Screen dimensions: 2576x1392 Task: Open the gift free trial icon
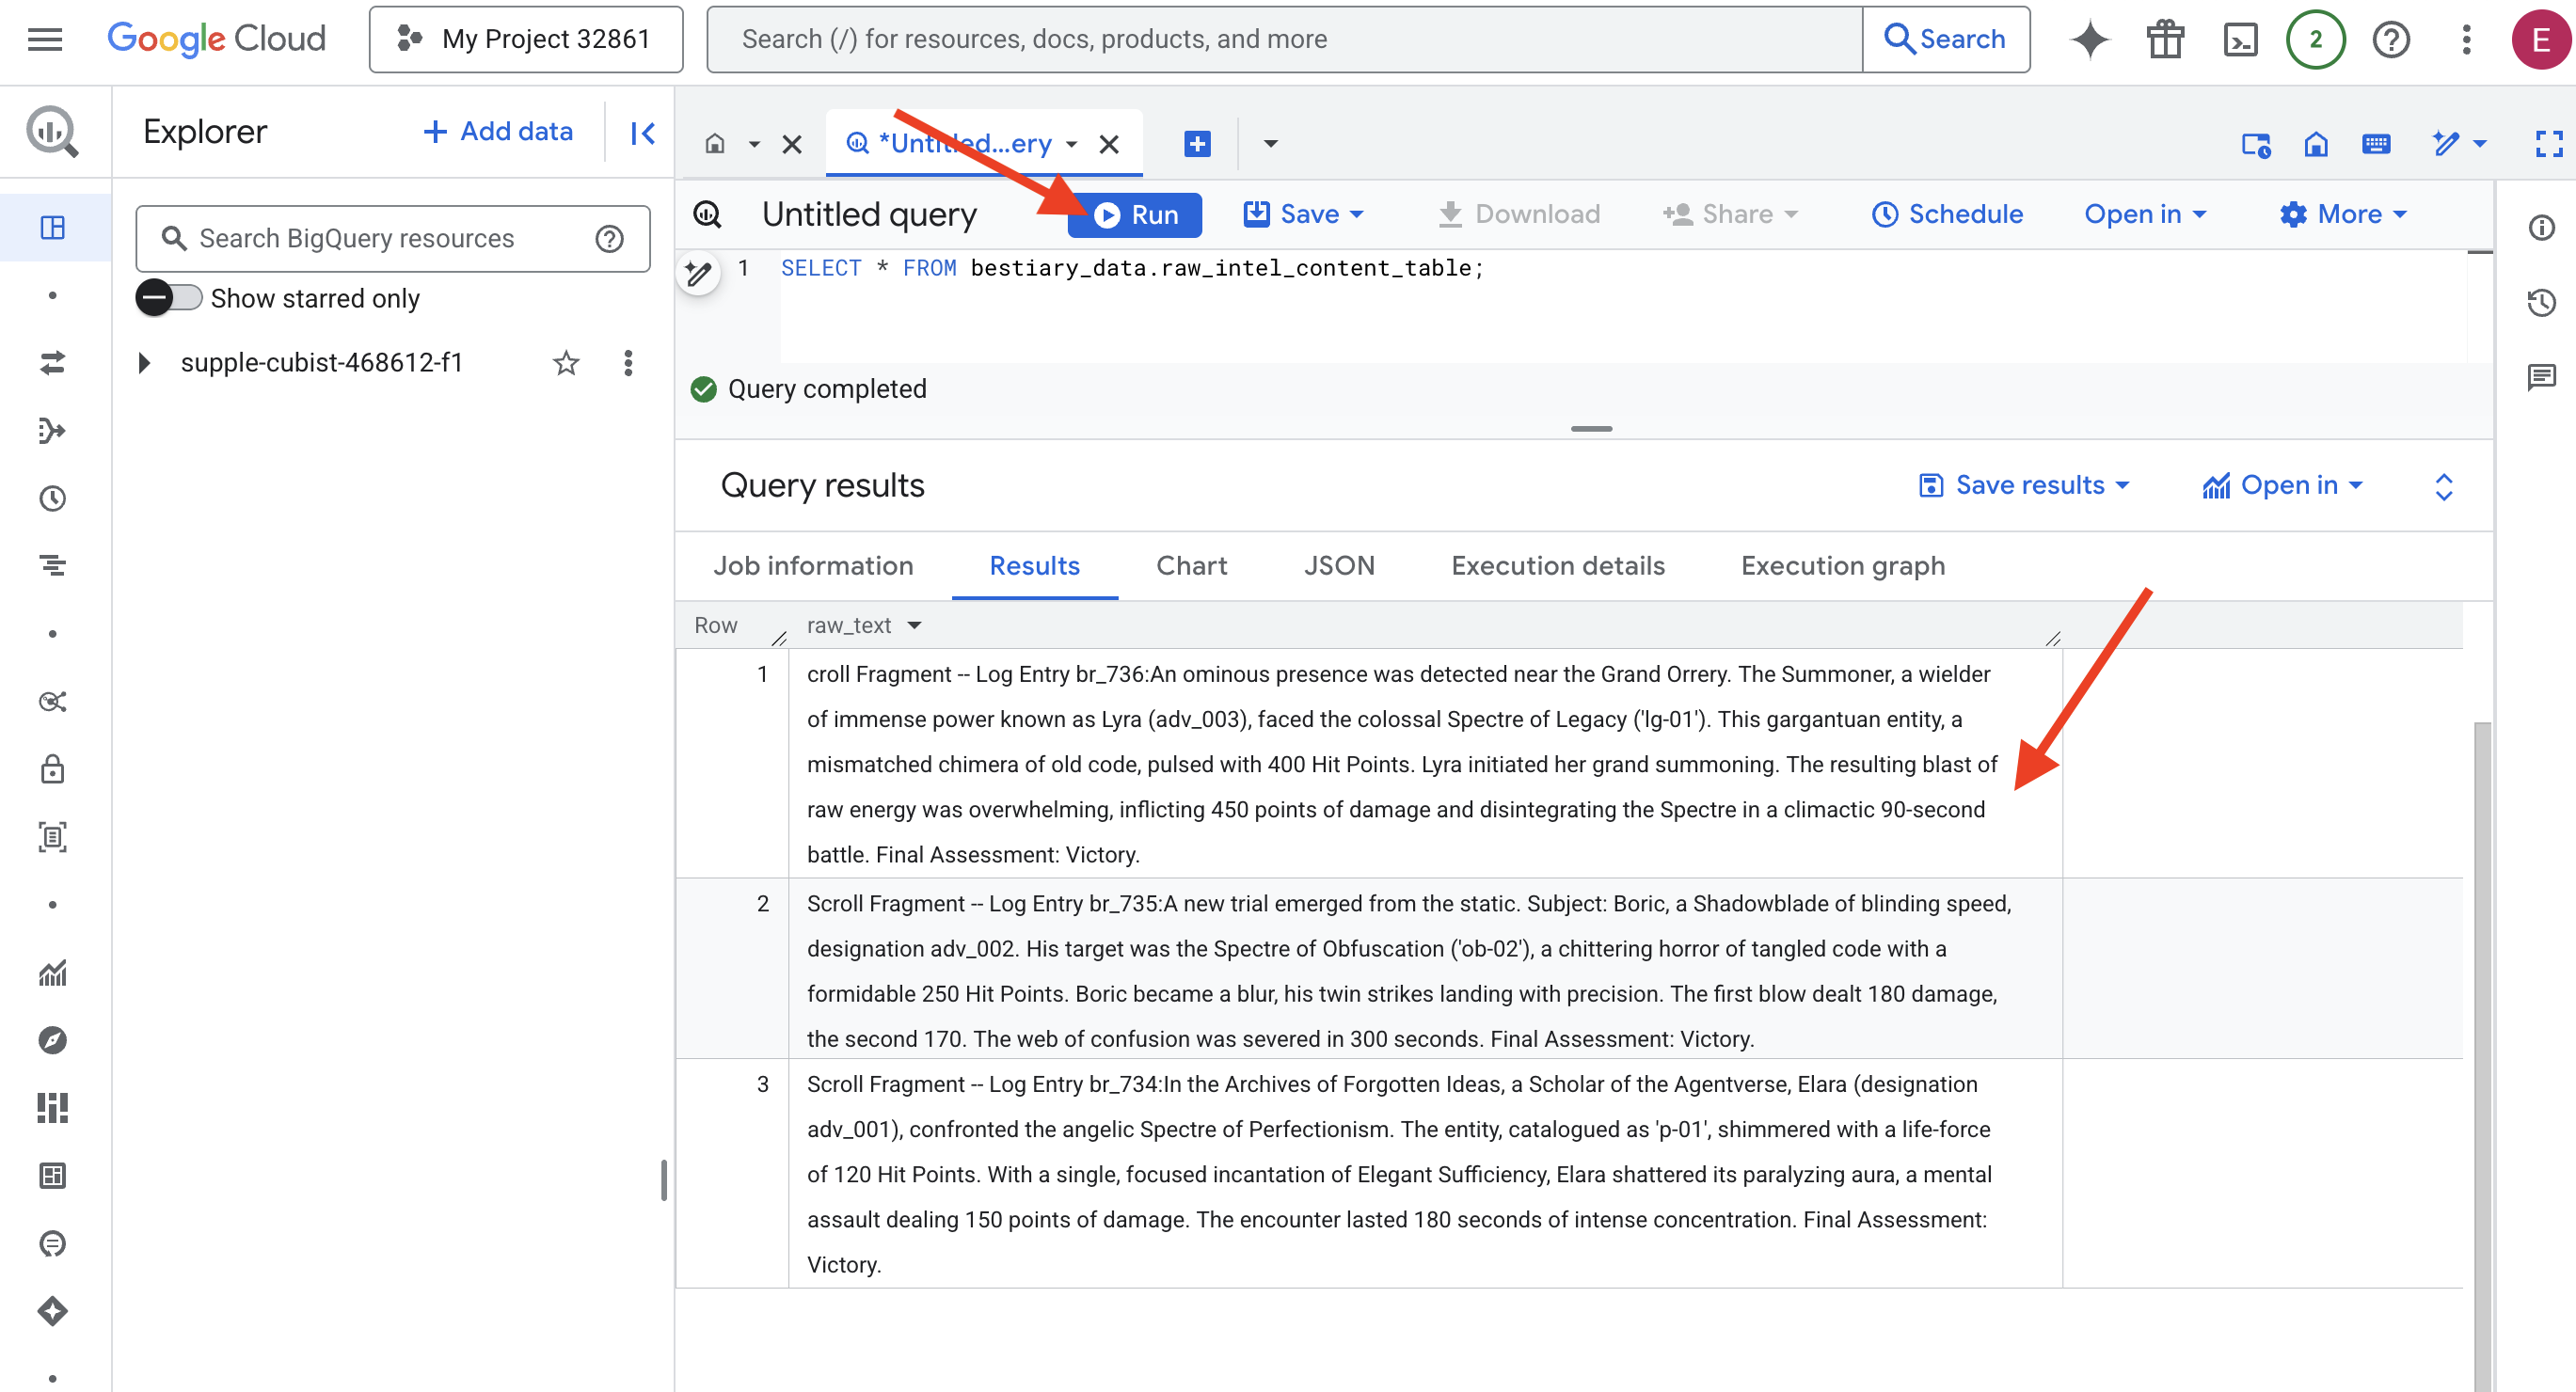coord(2165,39)
